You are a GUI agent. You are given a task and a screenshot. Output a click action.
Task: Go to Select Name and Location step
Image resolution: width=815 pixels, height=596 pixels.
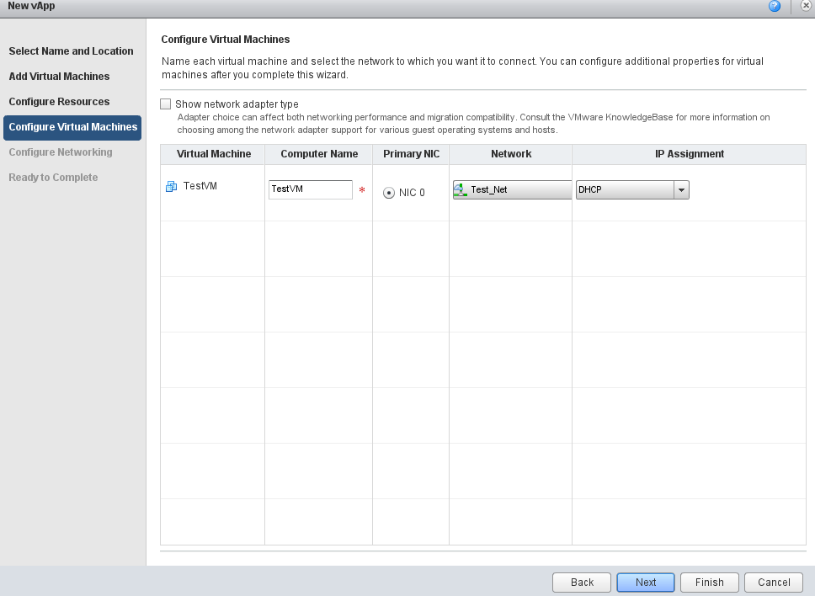click(71, 51)
